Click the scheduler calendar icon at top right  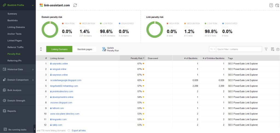277,5
